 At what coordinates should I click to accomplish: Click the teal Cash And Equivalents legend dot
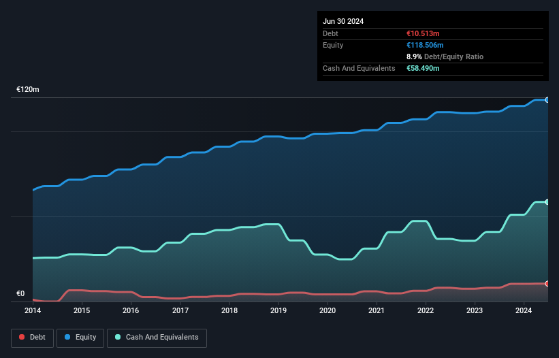118,337
